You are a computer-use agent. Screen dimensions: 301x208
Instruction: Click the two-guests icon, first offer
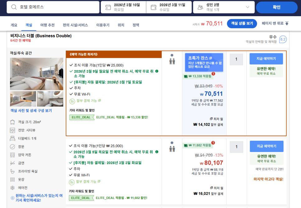coord(172,61)
